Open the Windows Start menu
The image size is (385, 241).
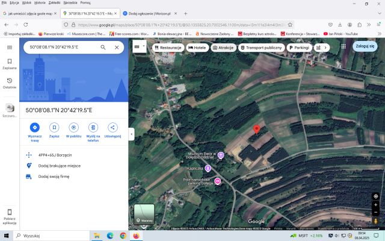coord(7,236)
